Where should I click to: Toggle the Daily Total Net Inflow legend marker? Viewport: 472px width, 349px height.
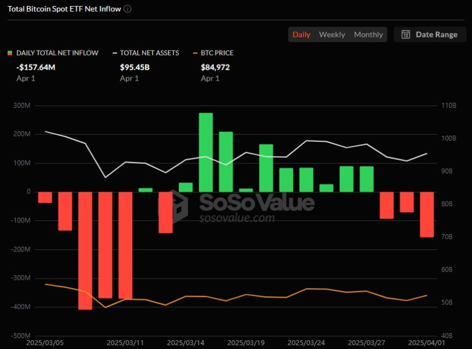[10, 53]
